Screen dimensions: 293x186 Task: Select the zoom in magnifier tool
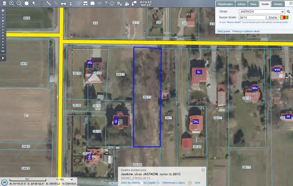point(12,3)
